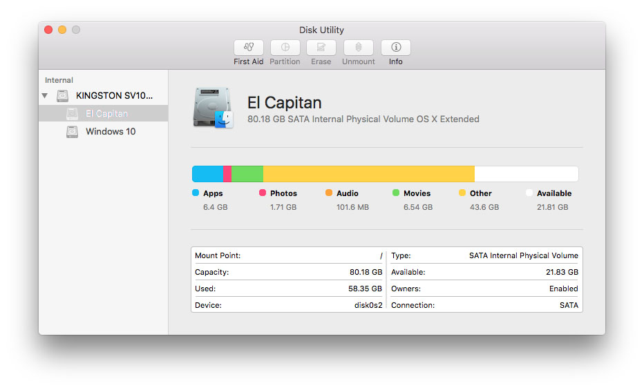Image resolution: width=644 pixels, height=390 pixels.
Task: Open the Partition tool
Action: [x=285, y=48]
